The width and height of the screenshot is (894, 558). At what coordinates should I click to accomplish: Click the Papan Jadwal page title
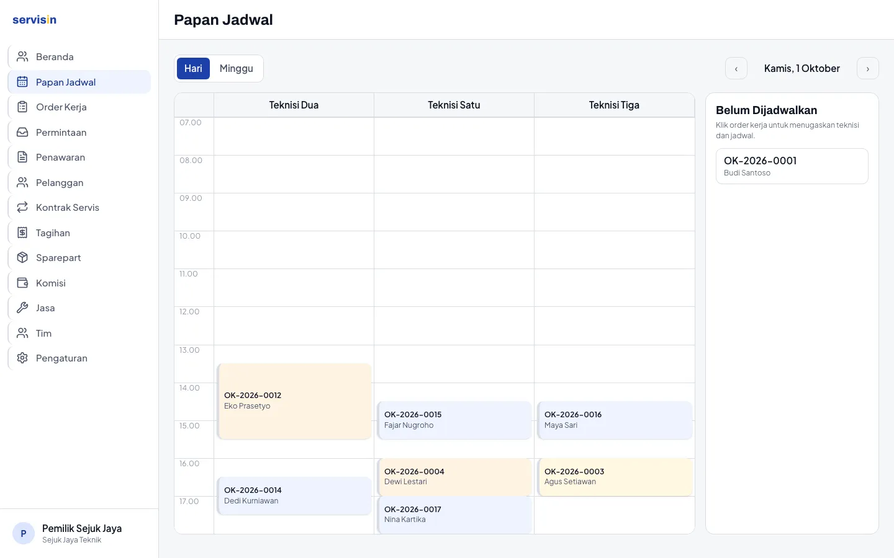(223, 20)
